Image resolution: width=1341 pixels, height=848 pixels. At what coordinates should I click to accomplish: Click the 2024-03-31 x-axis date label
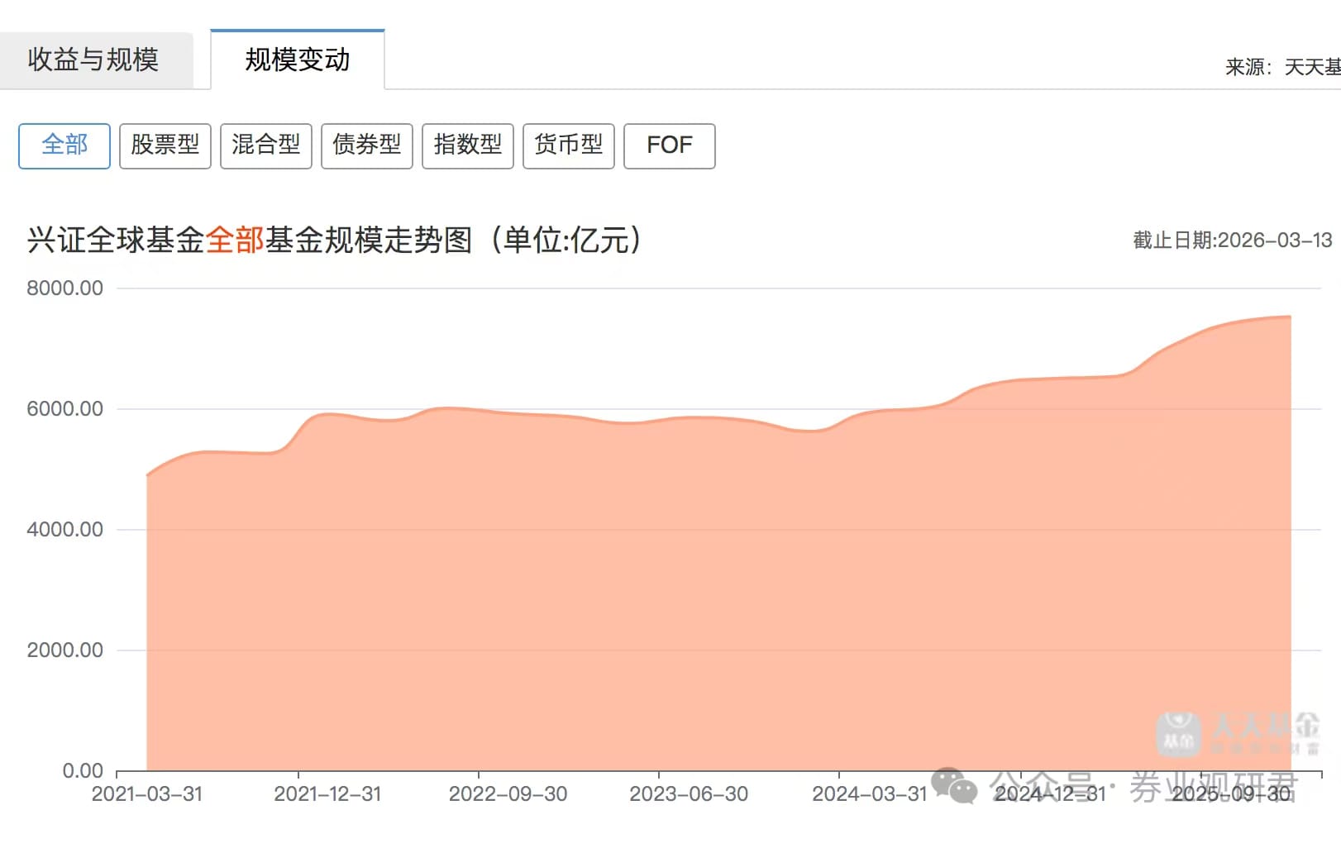[x=870, y=794]
